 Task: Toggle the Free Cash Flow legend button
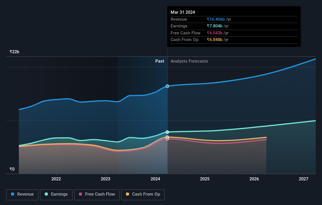click(x=97, y=194)
